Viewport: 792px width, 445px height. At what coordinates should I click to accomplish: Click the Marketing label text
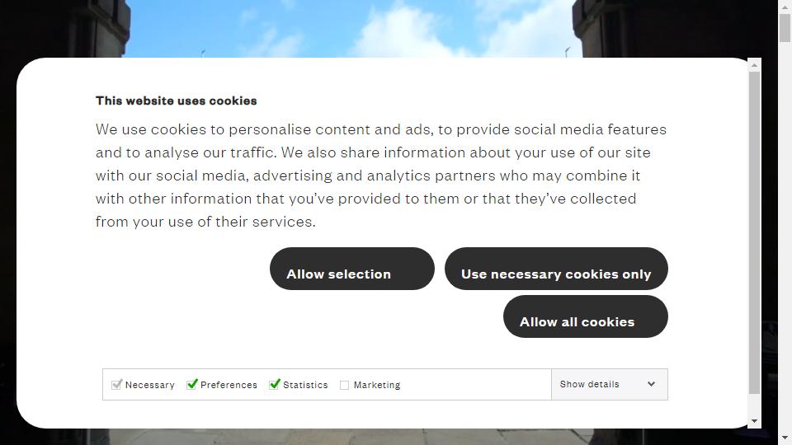(377, 385)
